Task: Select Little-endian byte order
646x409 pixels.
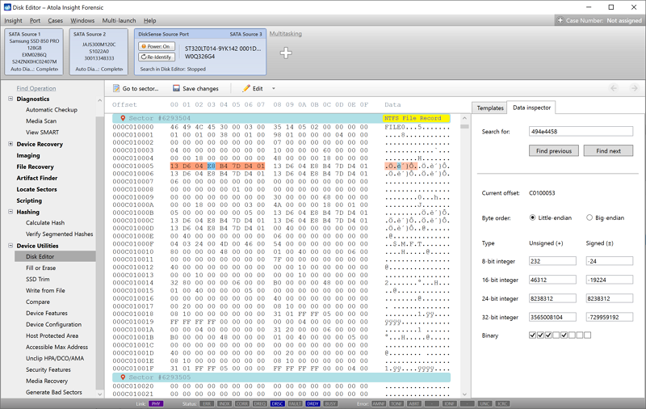Action: coord(532,217)
